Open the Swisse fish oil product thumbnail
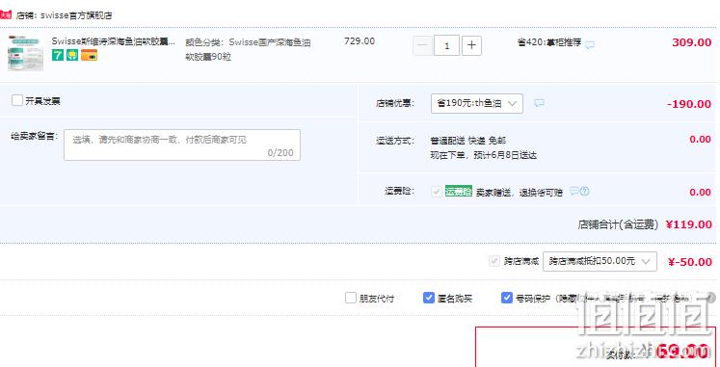Image resolution: width=720 pixels, height=367 pixels. click(26, 53)
